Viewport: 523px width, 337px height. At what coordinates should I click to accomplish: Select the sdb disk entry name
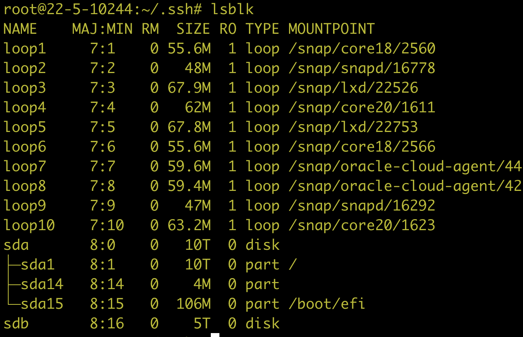16,324
